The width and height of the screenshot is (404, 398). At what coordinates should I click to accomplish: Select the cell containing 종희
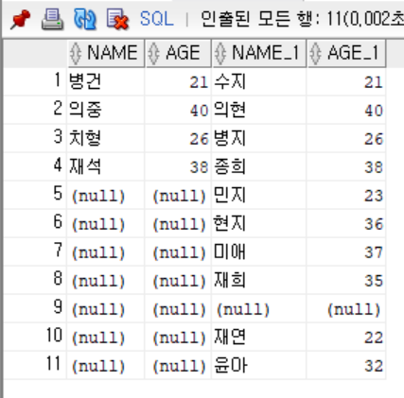[x=259, y=166]
